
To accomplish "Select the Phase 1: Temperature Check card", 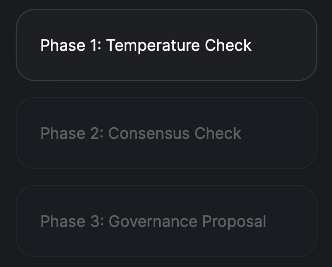I will point(166,45).
